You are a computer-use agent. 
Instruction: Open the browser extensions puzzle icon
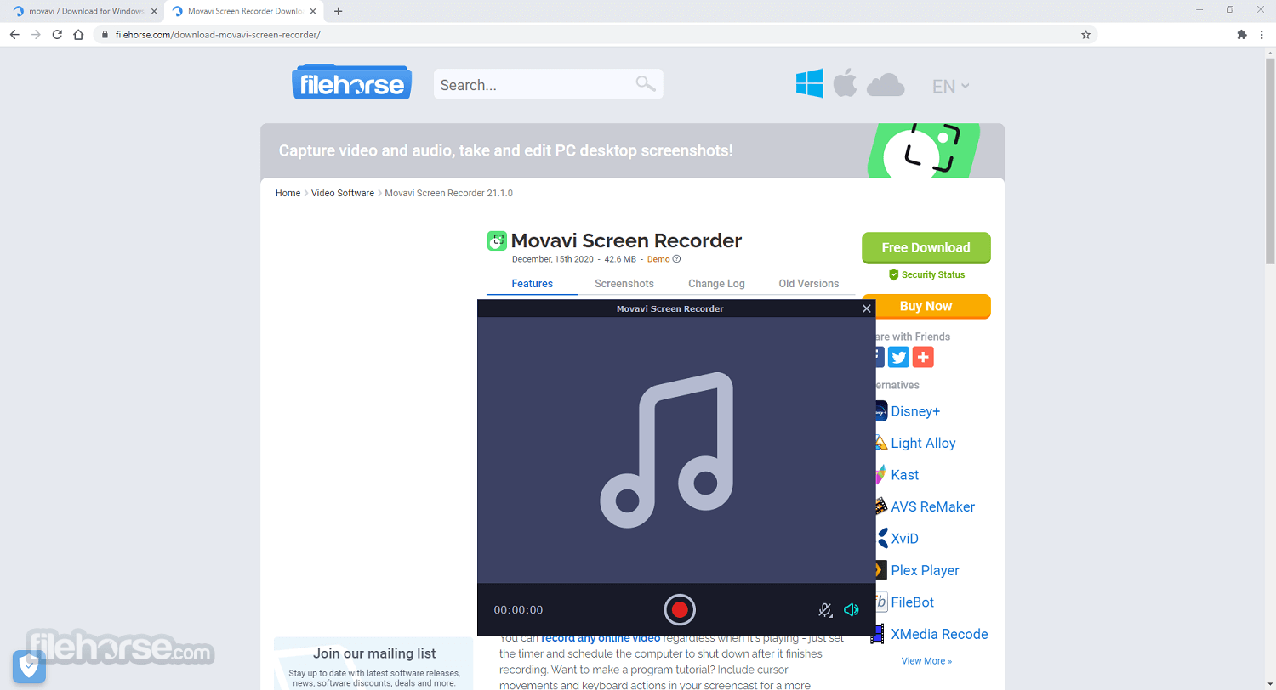1241,35
